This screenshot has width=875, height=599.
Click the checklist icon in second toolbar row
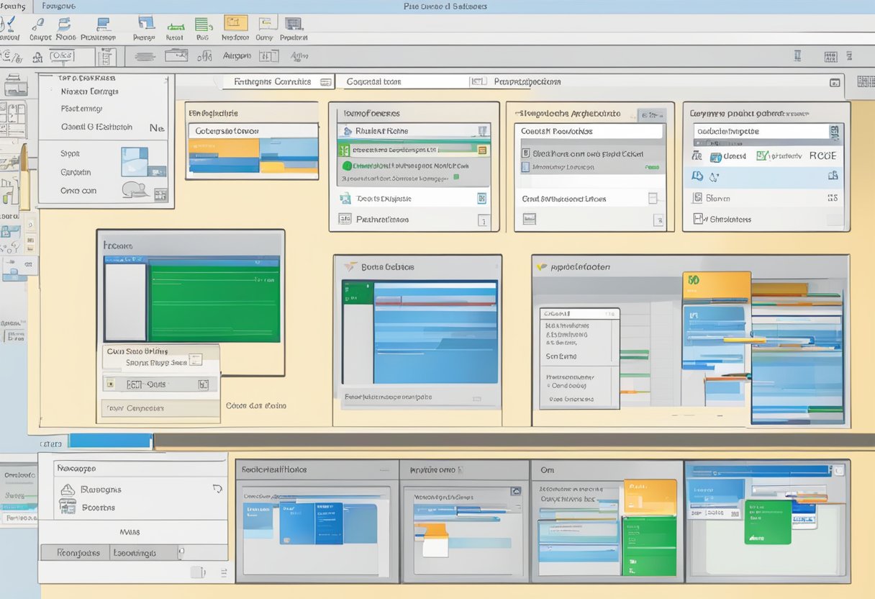[x=106, y=57]
